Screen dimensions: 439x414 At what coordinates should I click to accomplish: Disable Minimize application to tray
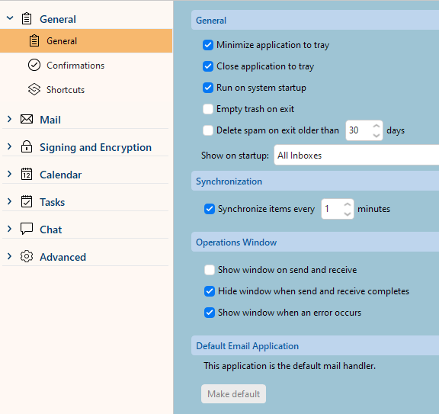(208, 45)
